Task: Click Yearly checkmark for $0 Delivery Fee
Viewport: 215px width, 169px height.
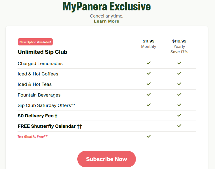Action: [179, 115]
